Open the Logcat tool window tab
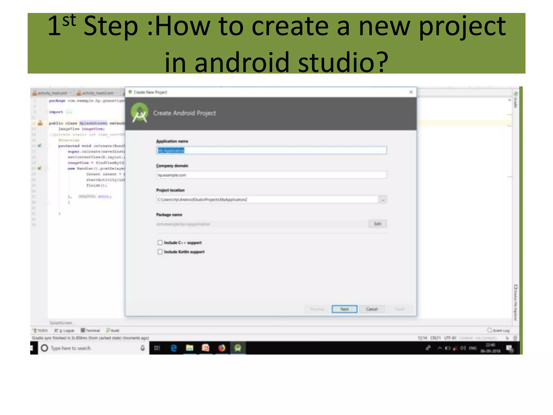The height and width of the screenshot is (415, 553). pos(64,330)
